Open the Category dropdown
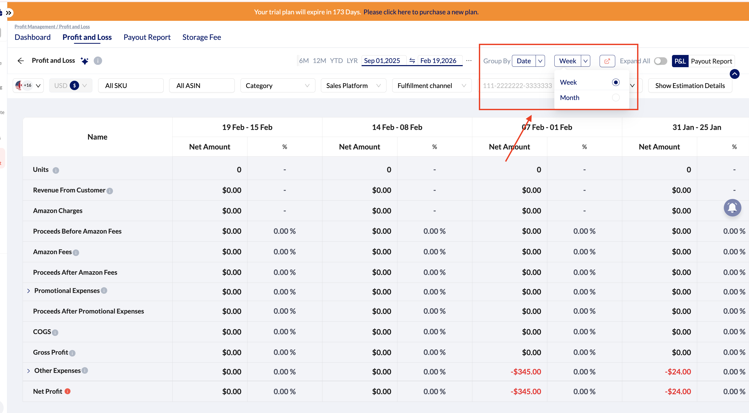Screen dimensions: 749x413 tap(277, 85)
